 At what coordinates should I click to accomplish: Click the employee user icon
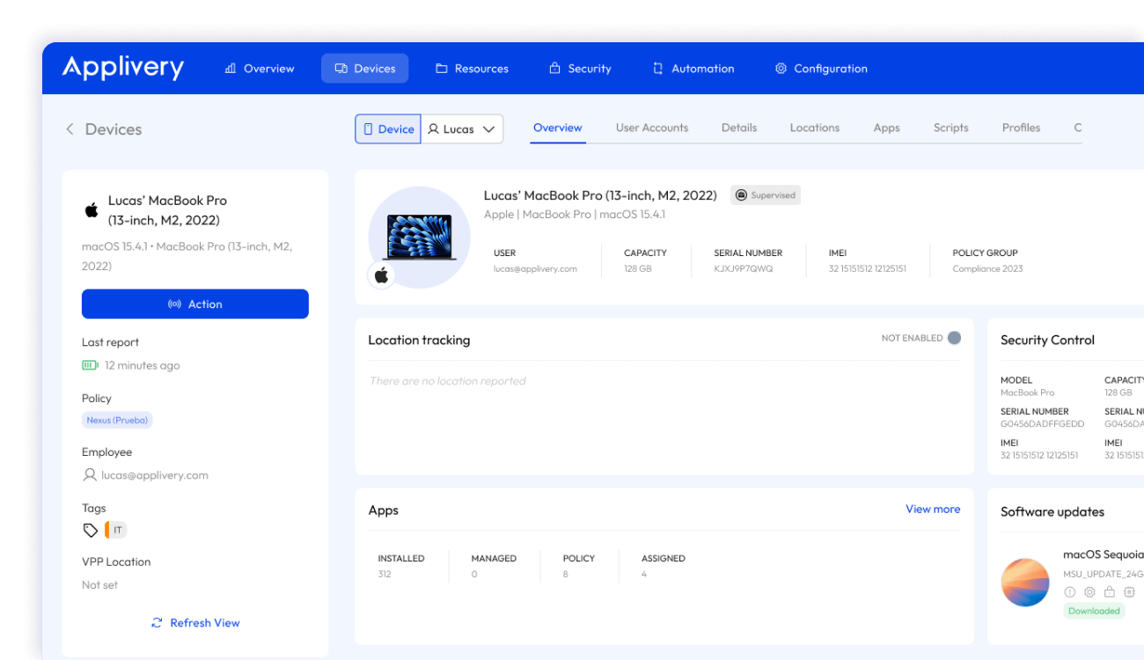[x=89, y=475]
